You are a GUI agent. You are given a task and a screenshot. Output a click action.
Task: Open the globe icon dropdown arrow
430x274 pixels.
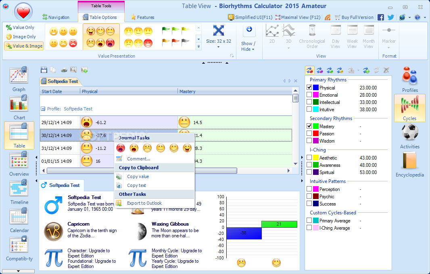[x=409, y=17]
